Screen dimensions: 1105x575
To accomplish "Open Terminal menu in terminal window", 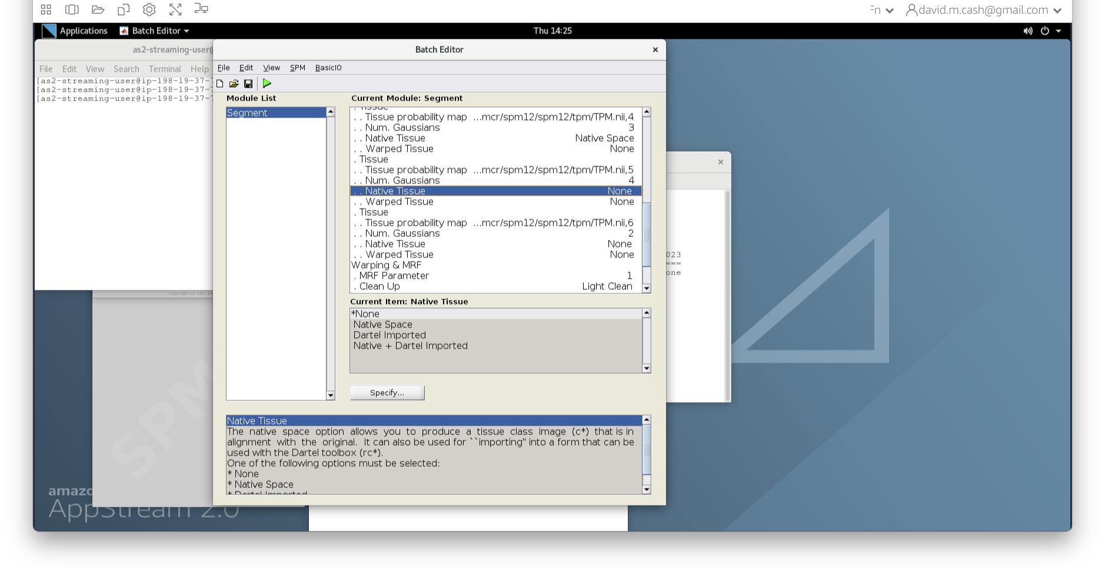I will (x=165, y=69).
